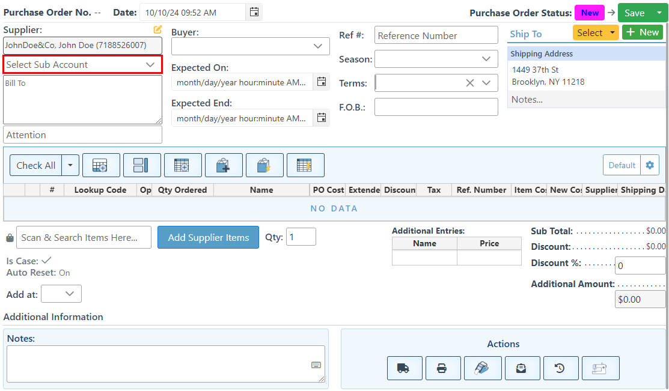Image resolution: width=669 pixels, height=391 pixels.
Task: Expand the Season dropdown list
Action: coord(435,59)
